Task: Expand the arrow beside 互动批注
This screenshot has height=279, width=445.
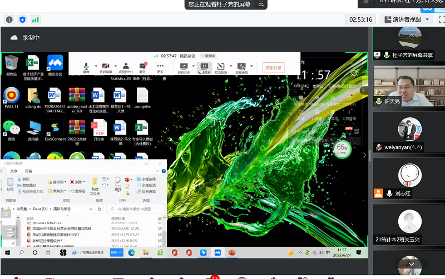Action: pyautogui.click(x=231, y=66)
